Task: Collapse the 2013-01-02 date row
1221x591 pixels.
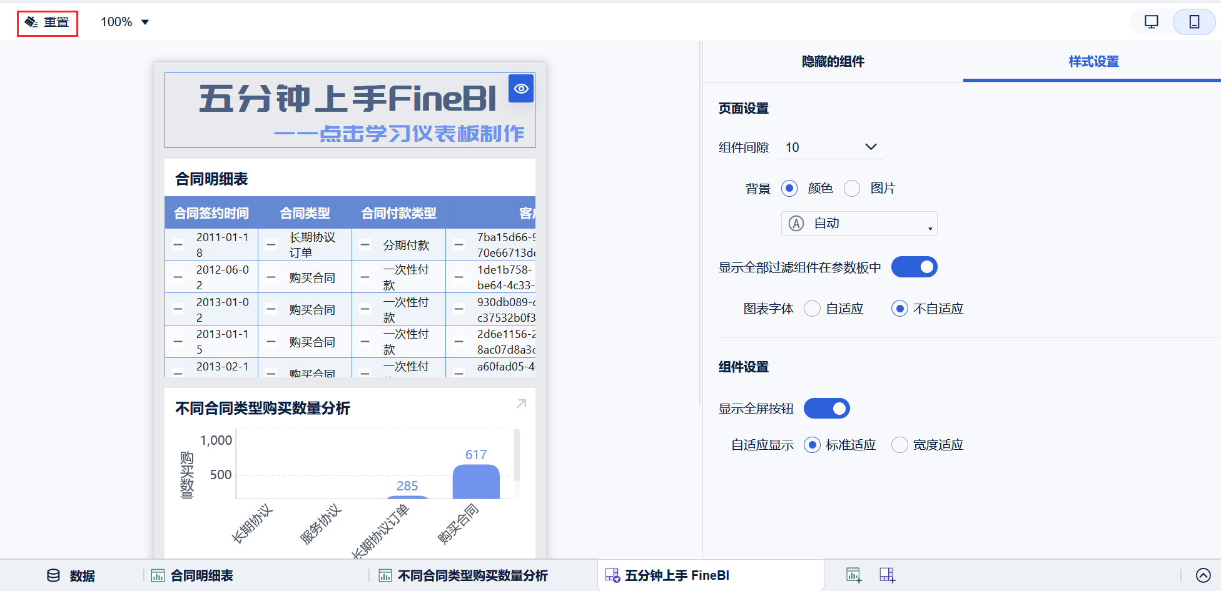Action: pyautogui.click(x=178, y=309)
